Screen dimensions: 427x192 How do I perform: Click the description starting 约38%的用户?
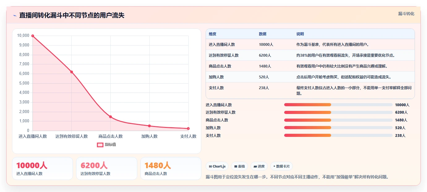pos(346,55)
